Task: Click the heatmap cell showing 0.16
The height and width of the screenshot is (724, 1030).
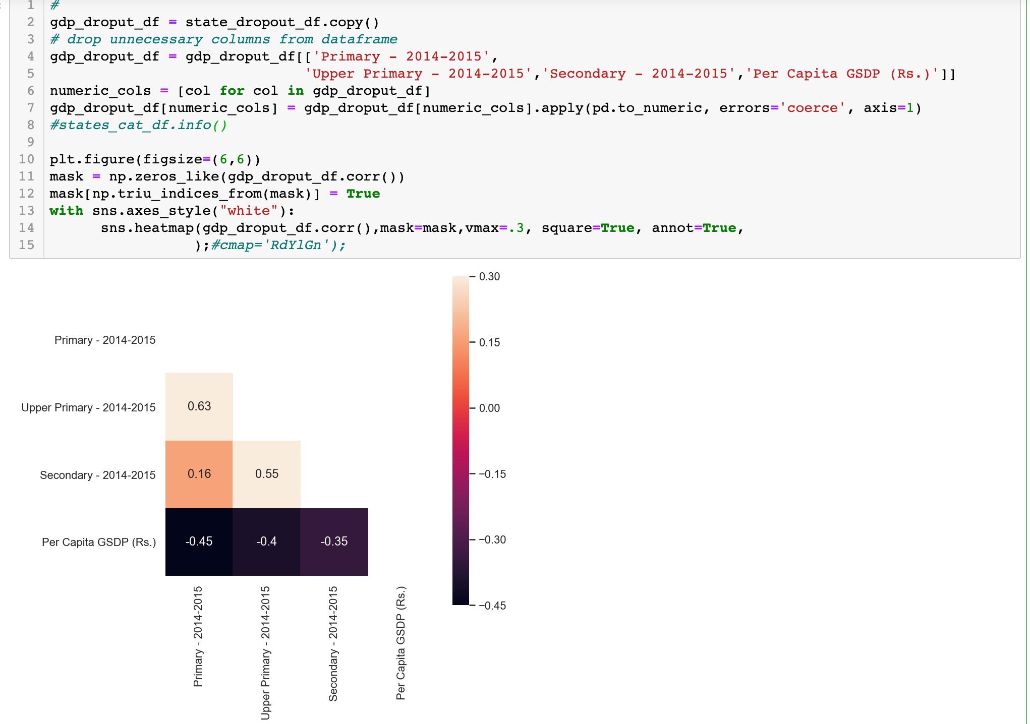Action: point(199,474)
